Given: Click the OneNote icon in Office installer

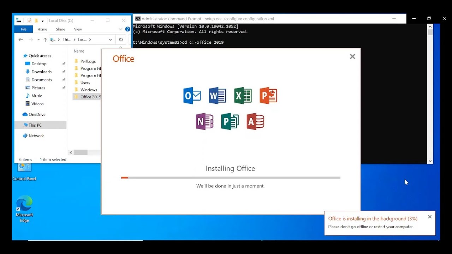Looking at the screenshot, I should 204,122.
